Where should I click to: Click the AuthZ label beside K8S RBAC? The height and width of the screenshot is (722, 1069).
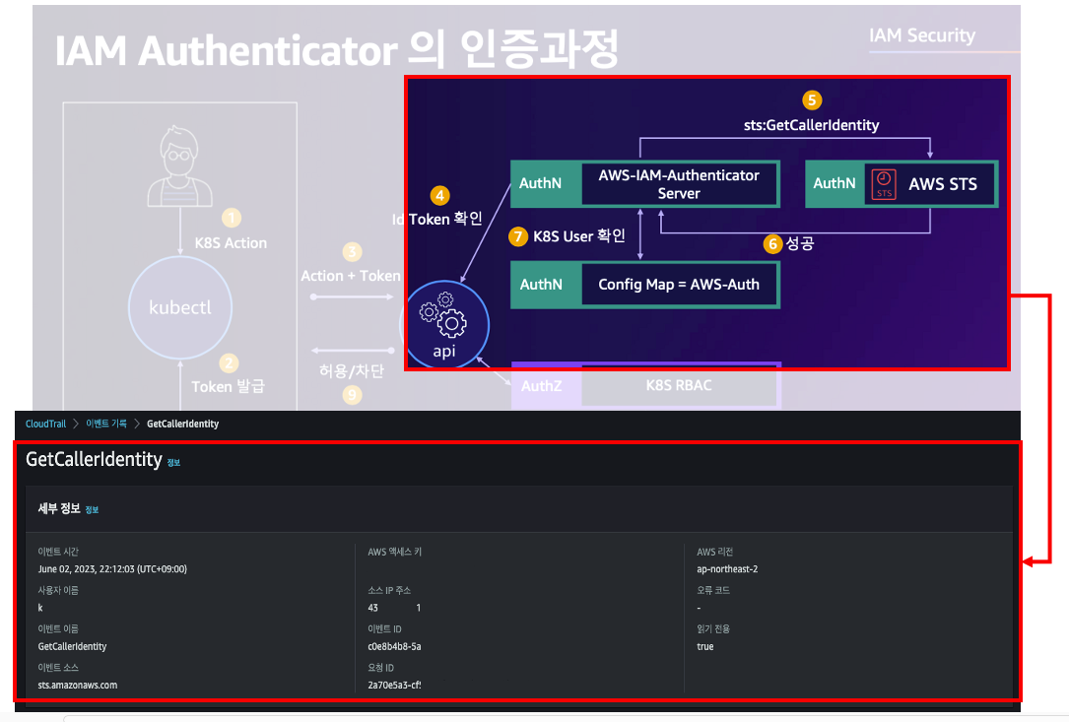click(x=541, y=386)
